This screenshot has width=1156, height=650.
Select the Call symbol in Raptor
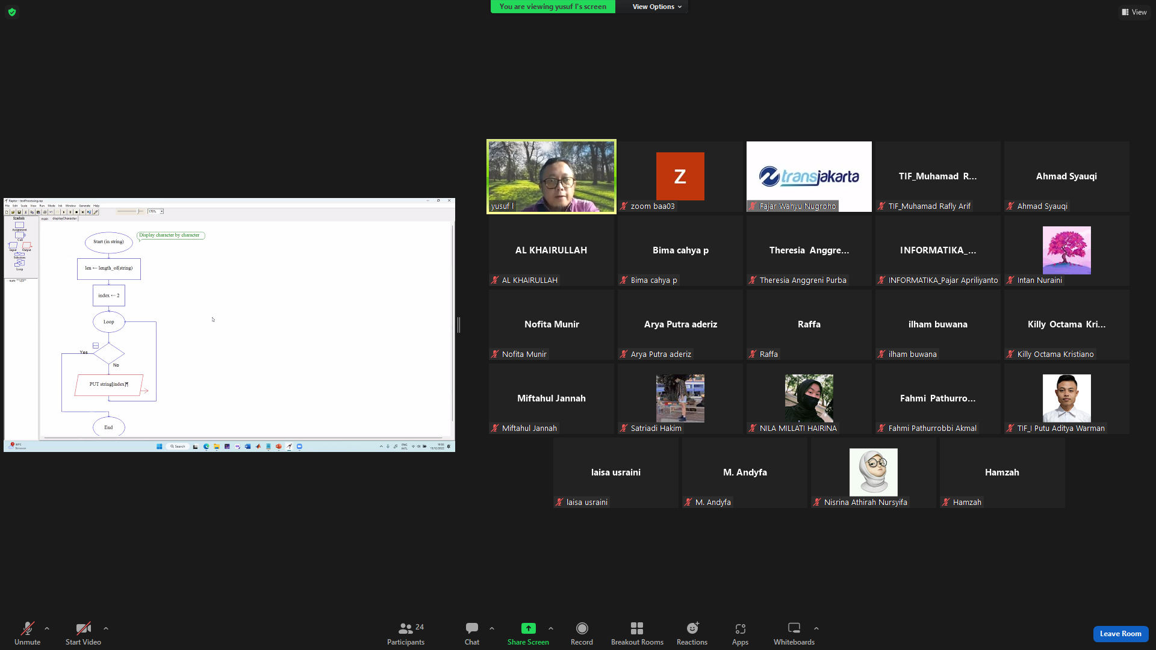point(20,237)
